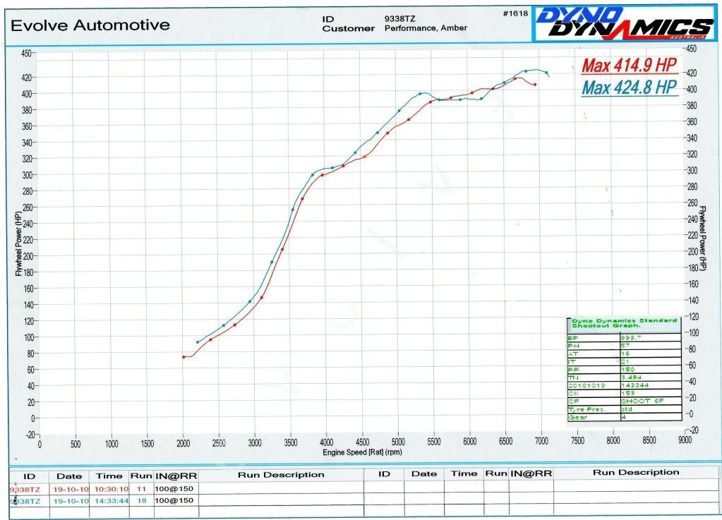Click the blue row's '19-10-10' date cell

71,501
